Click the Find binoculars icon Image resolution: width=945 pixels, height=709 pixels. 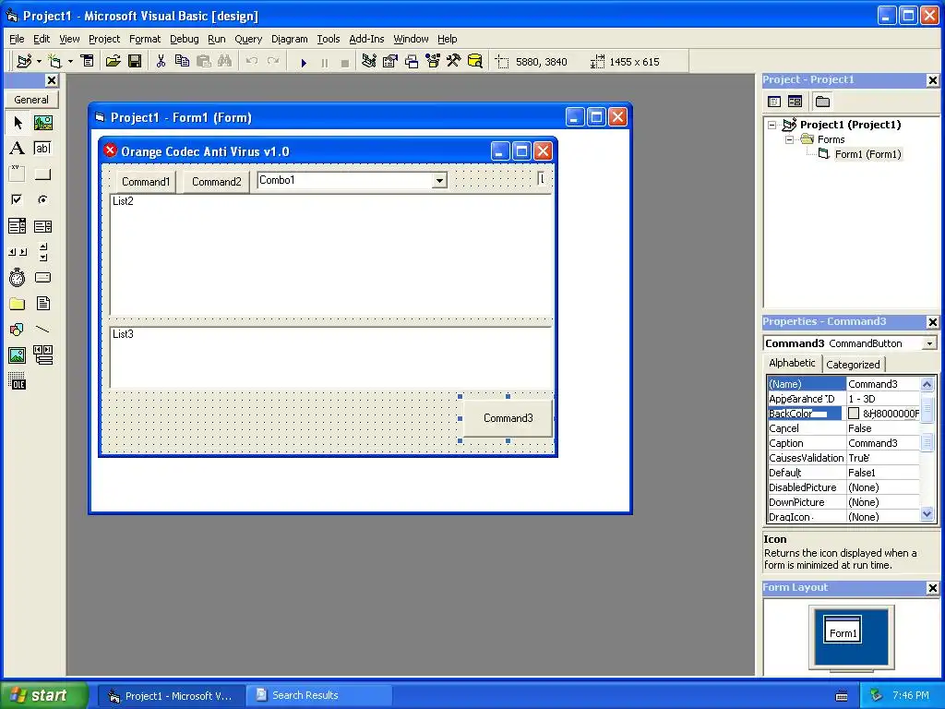pos(225,62)
